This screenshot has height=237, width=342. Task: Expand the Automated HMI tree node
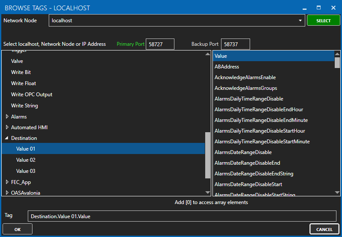pyautogui.click(x=7, y=127)
